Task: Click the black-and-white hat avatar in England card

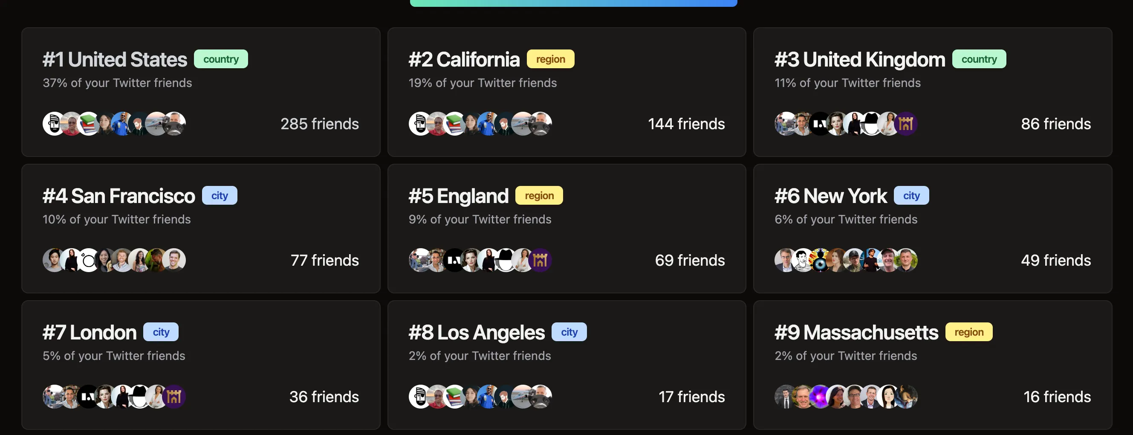Action: [506, 261]
